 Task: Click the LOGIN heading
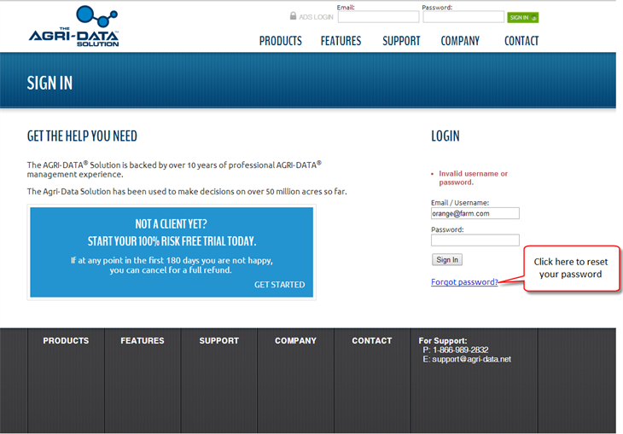tap(445, 136)
